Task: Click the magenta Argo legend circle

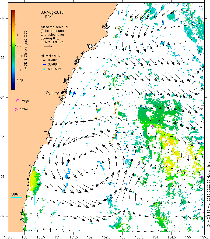Action: click(x=18, y=101)
